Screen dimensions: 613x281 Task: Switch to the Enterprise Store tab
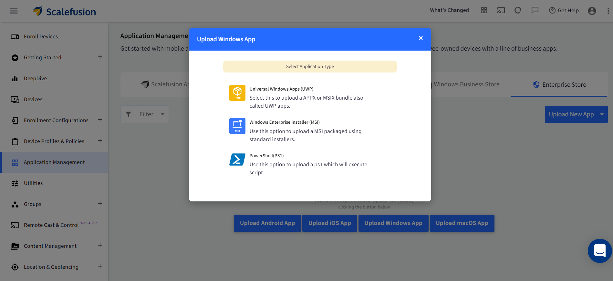(559, 85)
